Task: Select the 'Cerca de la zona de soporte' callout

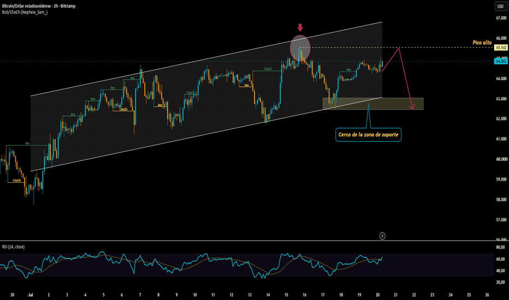Action: pos(368,135)
